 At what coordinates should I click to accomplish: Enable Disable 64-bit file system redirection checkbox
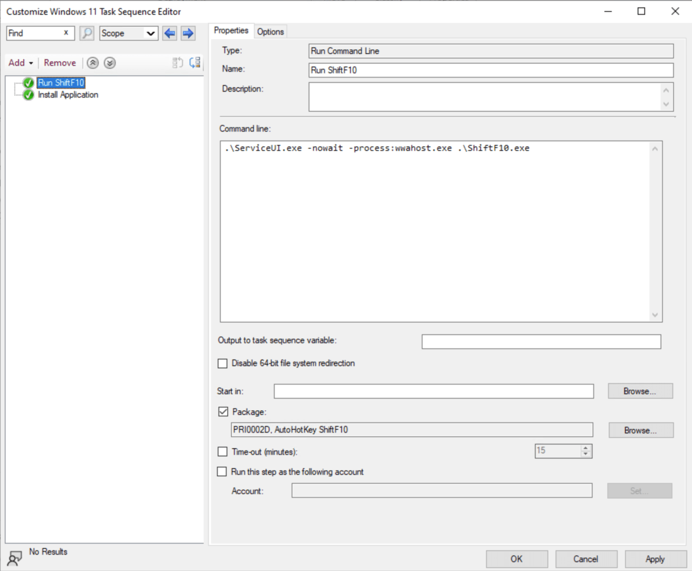pos(223,364)
